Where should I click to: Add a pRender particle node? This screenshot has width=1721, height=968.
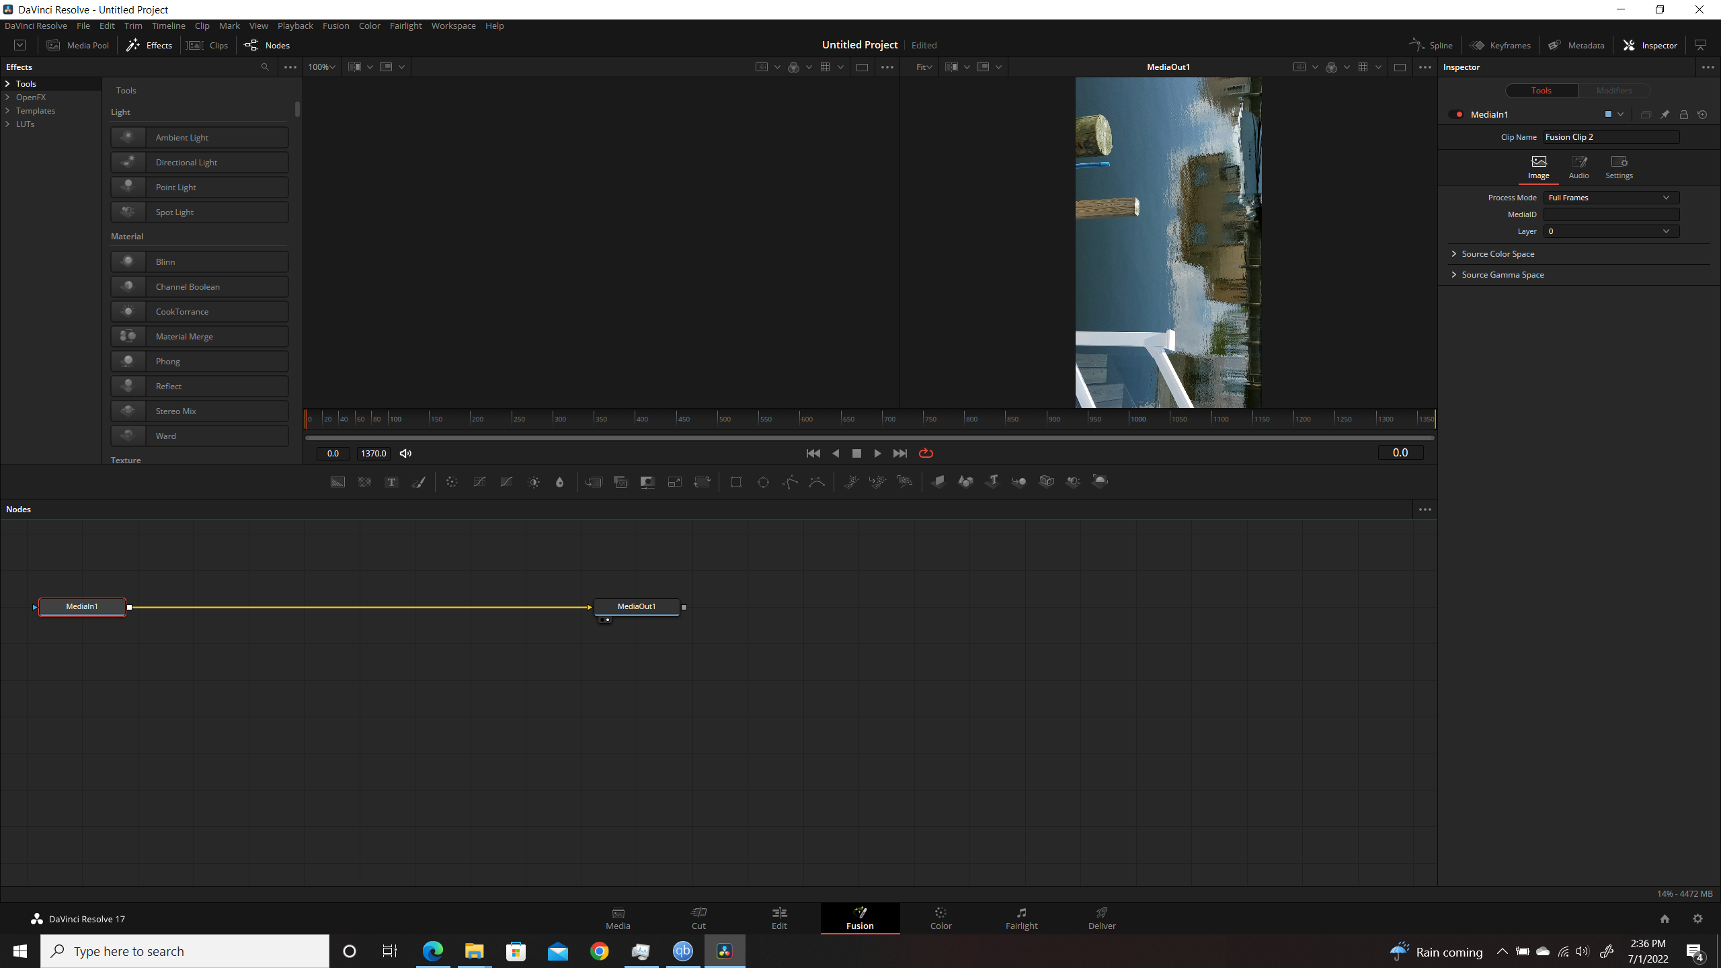point(905,482)
